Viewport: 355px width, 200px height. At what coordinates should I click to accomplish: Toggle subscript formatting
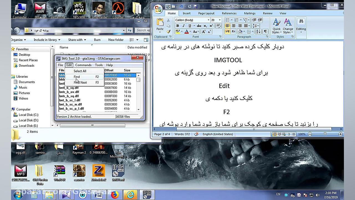205,26
